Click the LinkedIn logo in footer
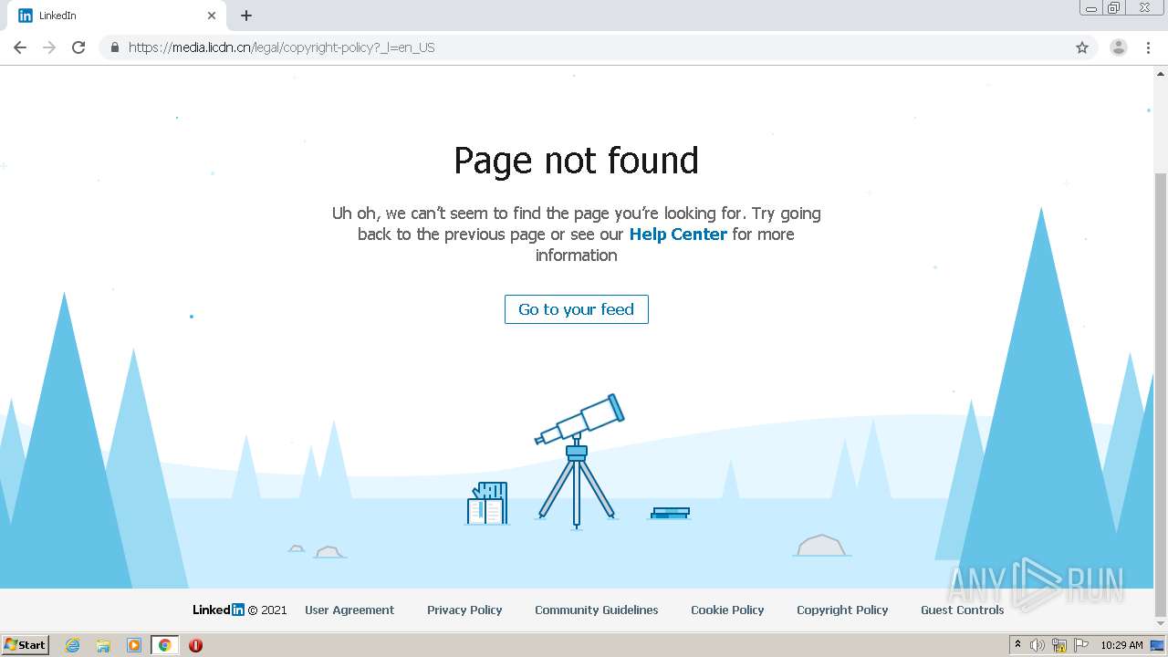Screen dimensions: 1168x657 point(218,610)
